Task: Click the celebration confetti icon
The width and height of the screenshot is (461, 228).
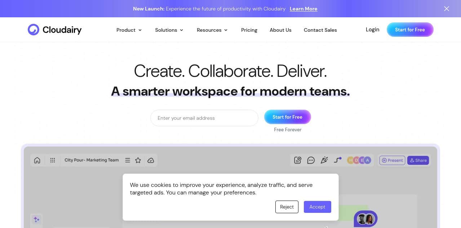Action: pos(324,160)
